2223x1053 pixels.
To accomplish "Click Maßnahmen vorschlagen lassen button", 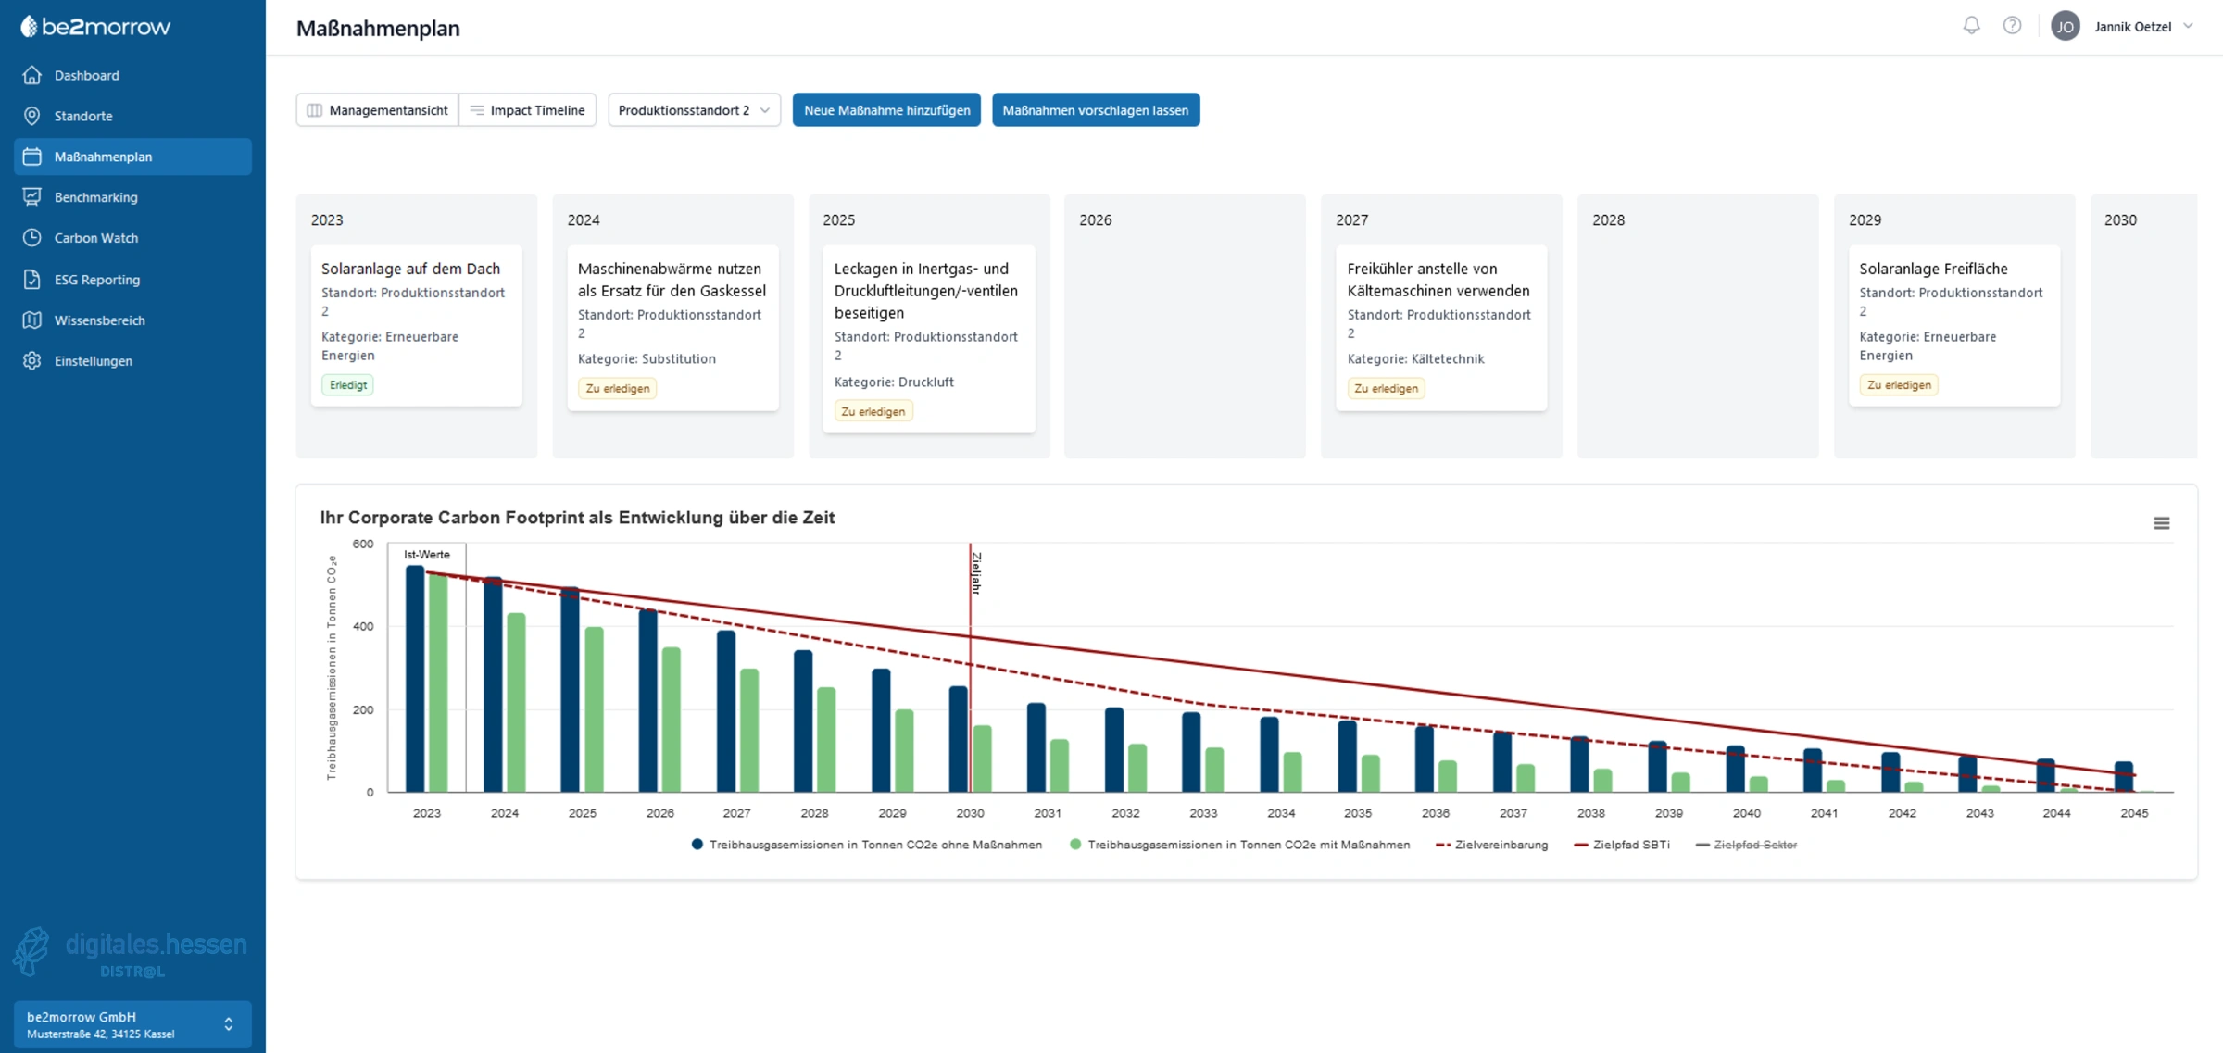I will click(x=1095, y=110).
